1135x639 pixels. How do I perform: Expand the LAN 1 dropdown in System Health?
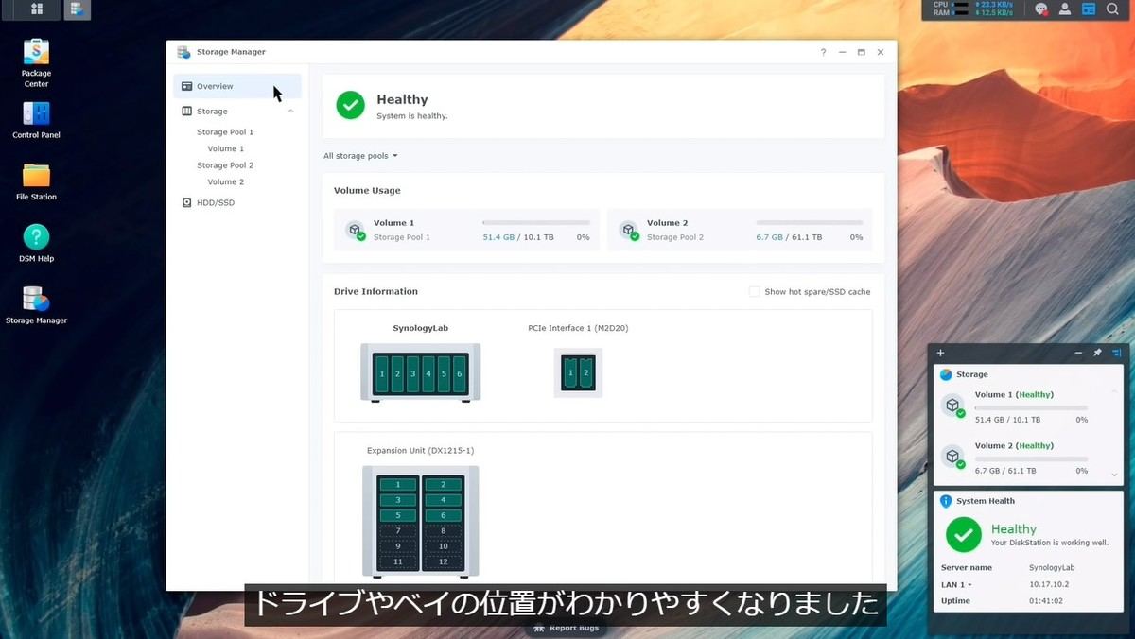[x=956, y=585]
